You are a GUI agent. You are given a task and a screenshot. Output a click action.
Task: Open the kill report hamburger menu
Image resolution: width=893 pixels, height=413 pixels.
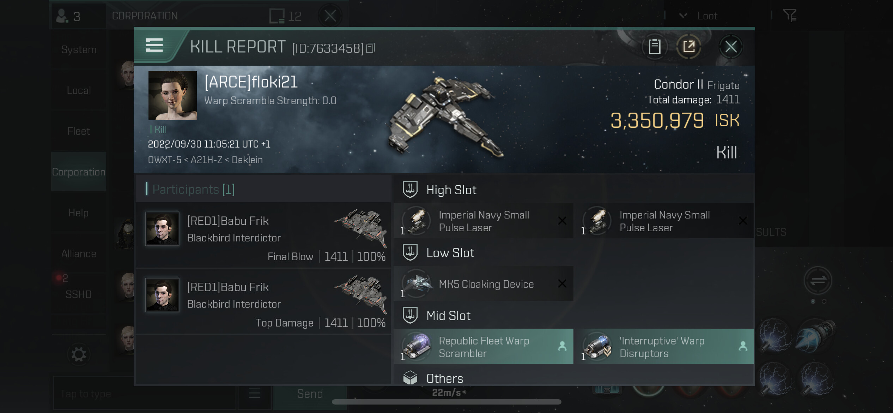[x=154, y=45]
